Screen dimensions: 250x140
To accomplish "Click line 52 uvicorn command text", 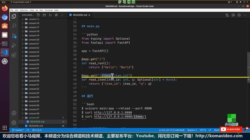I will pyautogui.click(x=116, y=108).
